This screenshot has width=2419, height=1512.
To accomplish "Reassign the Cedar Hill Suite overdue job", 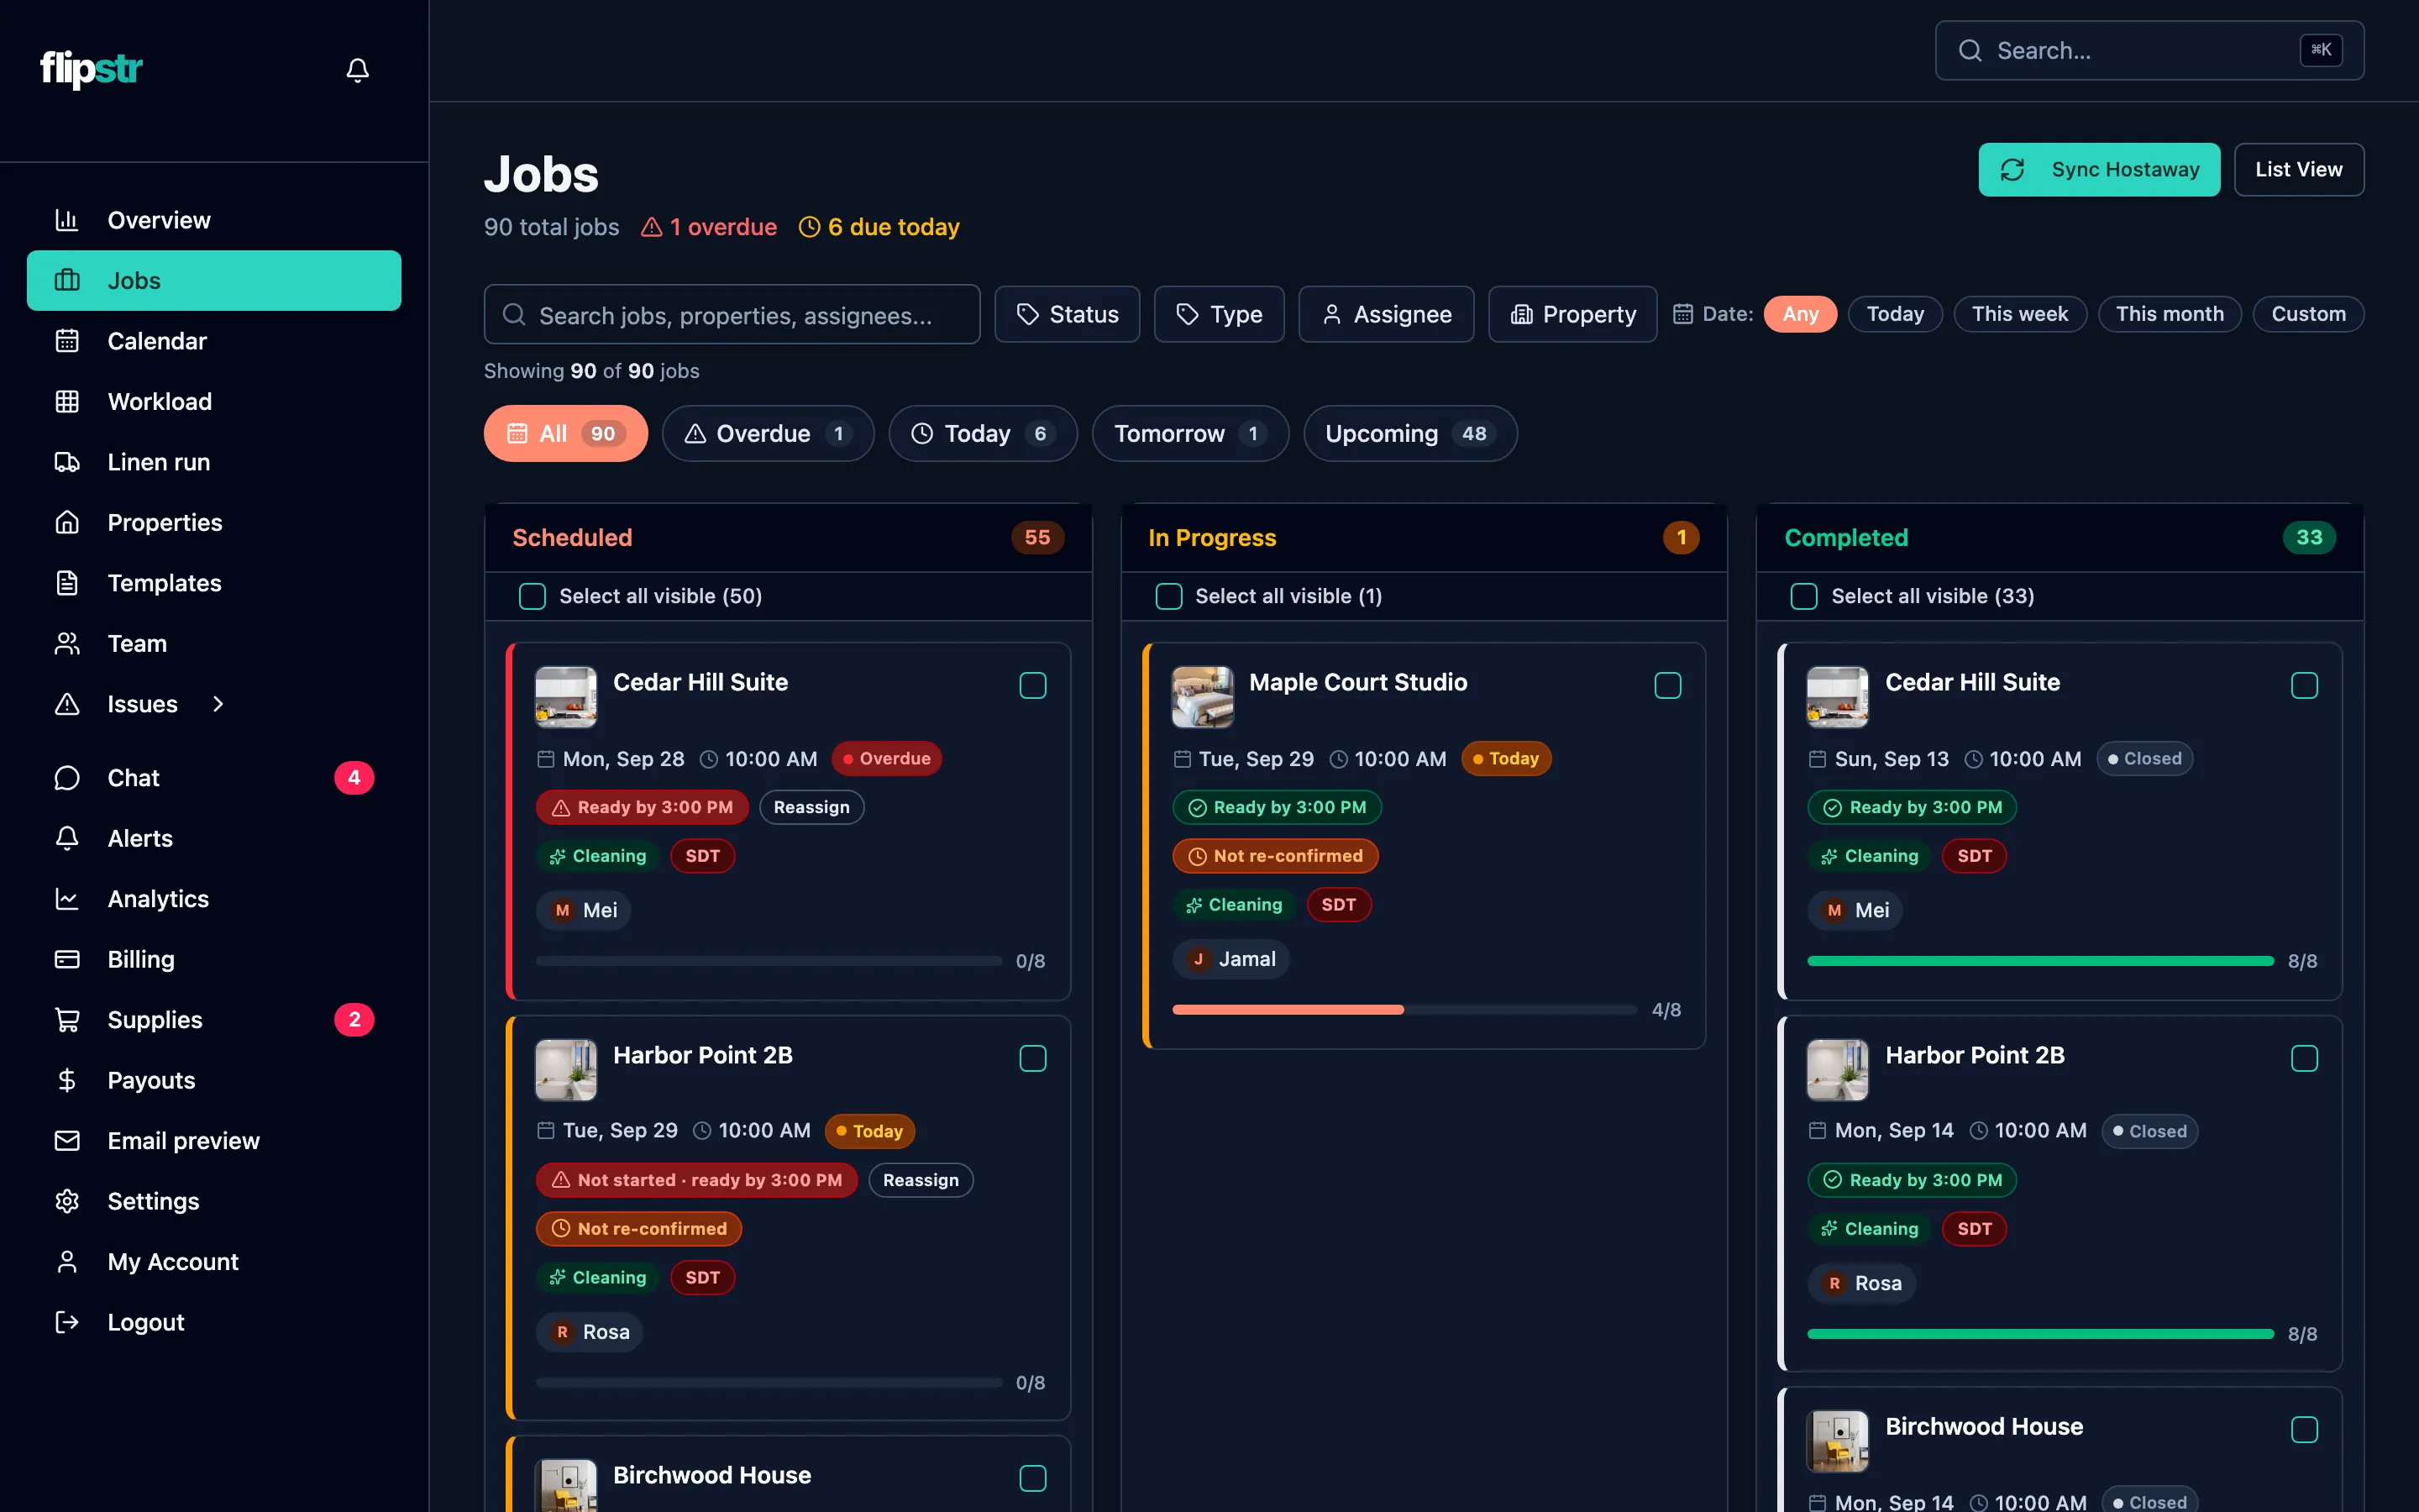I will (811, 807).
